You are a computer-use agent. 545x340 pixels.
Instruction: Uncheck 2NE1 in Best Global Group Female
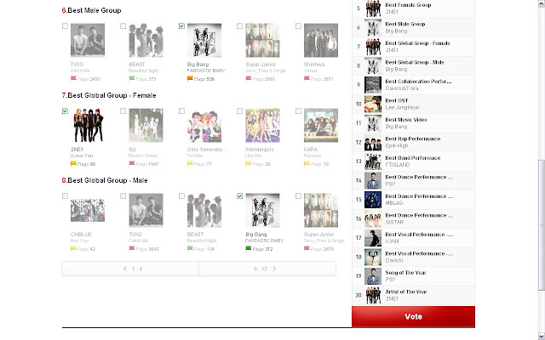pos(65,111)
